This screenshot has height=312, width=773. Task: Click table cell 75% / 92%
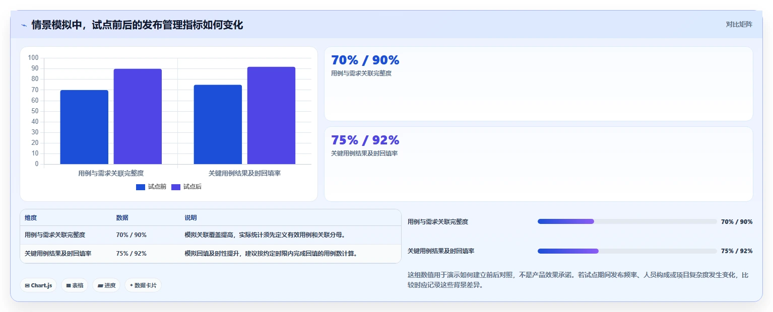(x=131, y=254)
